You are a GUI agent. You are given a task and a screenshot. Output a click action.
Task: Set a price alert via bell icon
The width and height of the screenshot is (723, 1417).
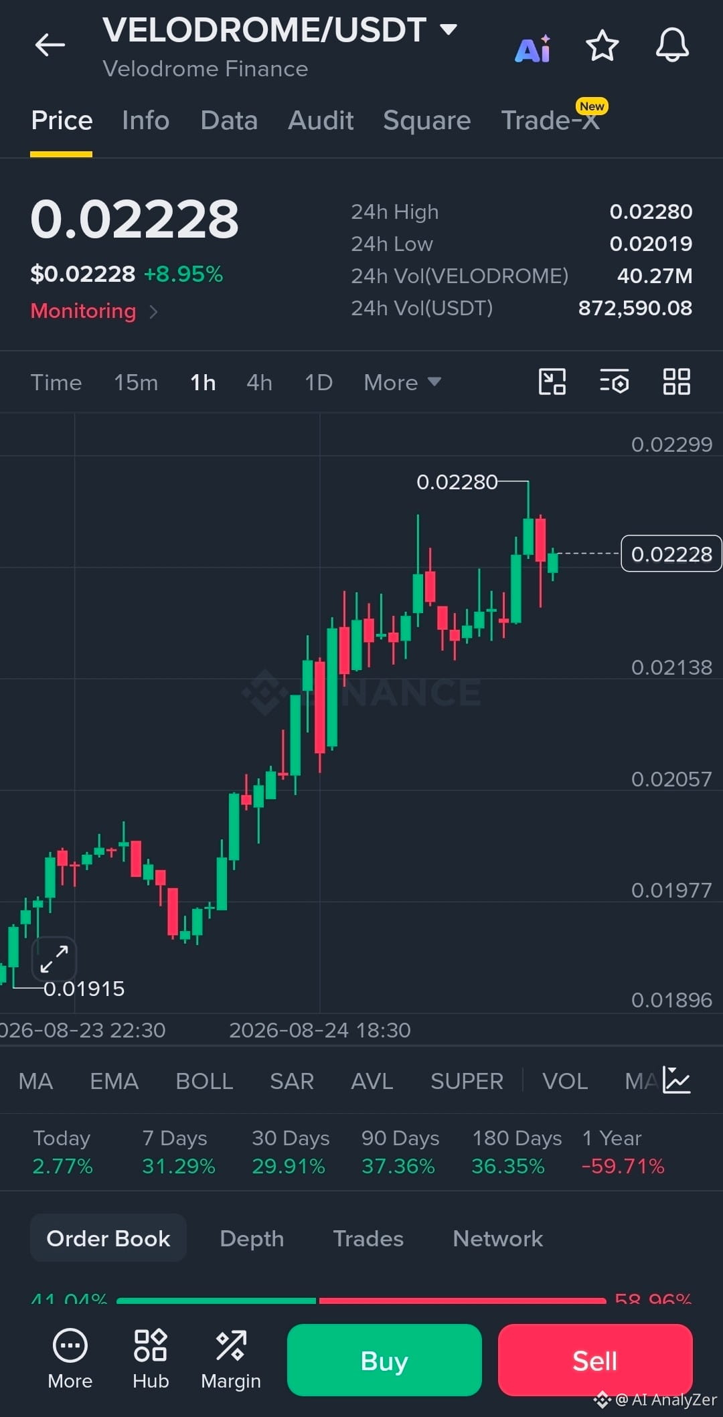(x=672, y=46)
